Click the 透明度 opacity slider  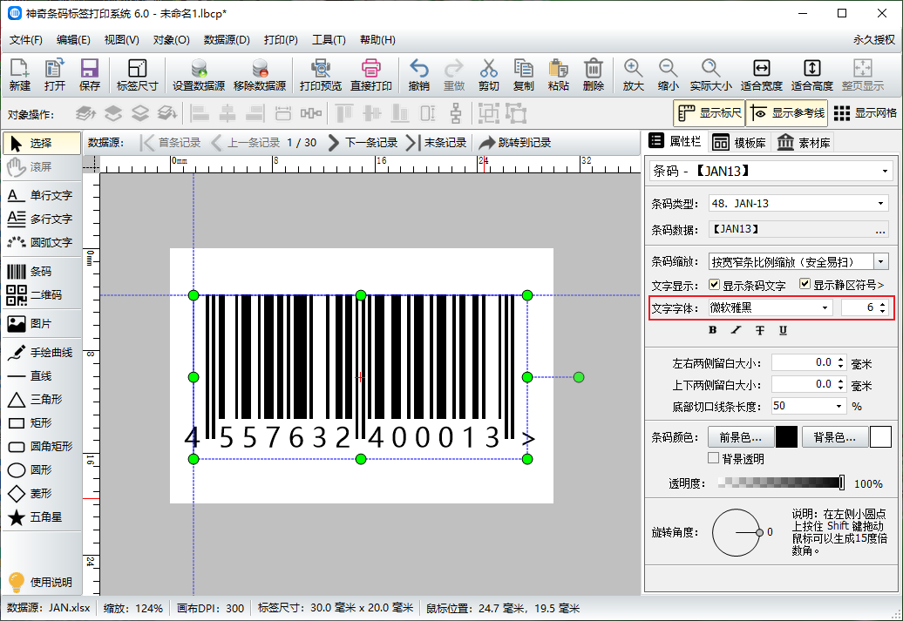[x=782, y=483]
